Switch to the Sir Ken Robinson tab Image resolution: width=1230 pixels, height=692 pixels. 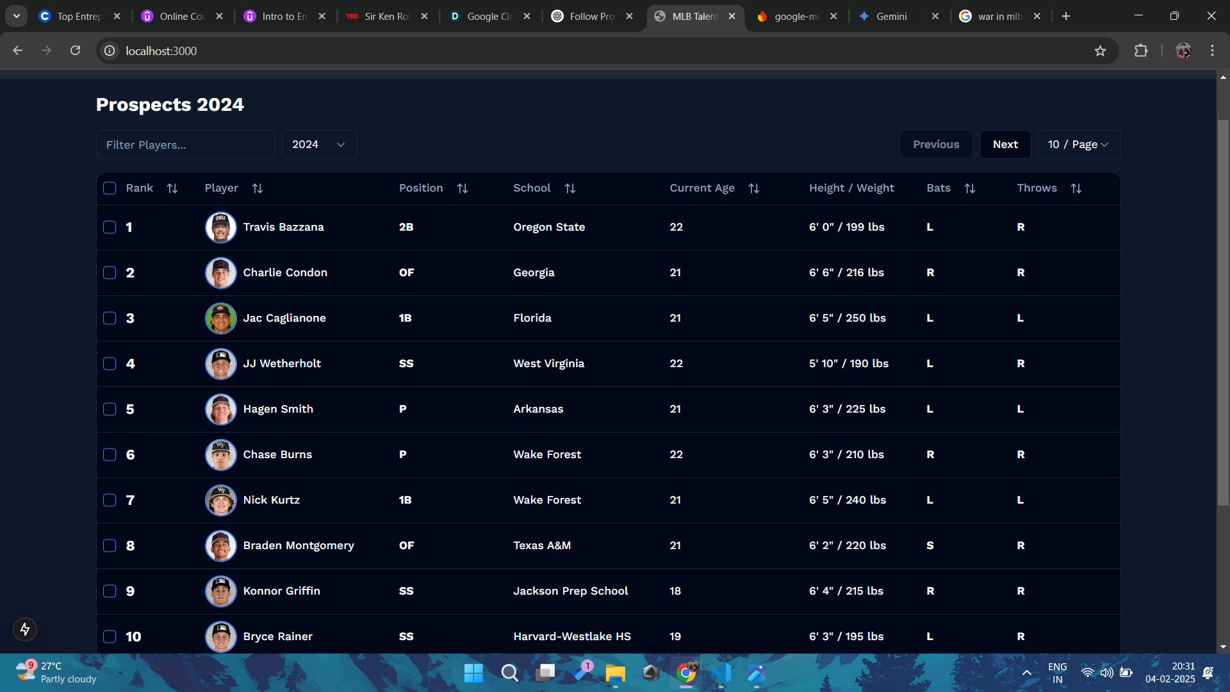coord(386,16)
